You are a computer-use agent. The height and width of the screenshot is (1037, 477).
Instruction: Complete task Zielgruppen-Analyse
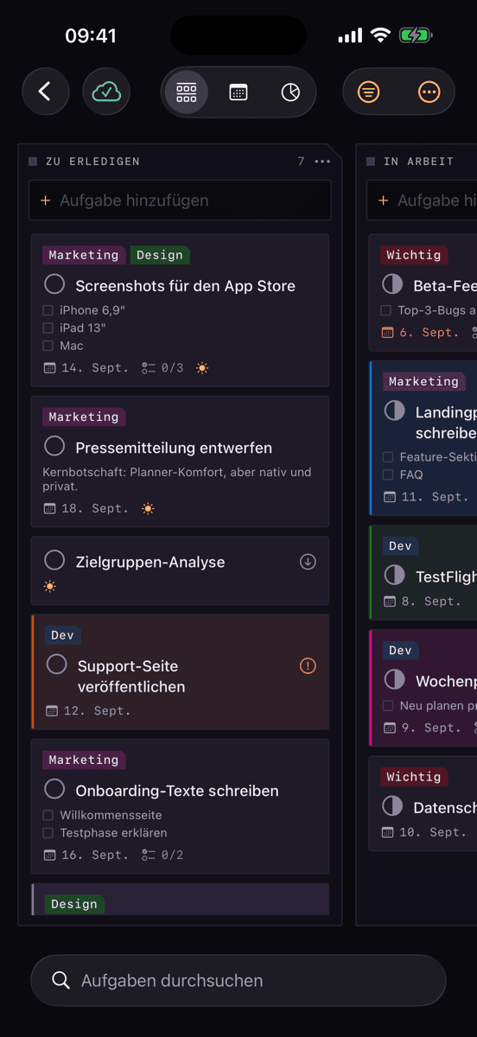point(54,560)
